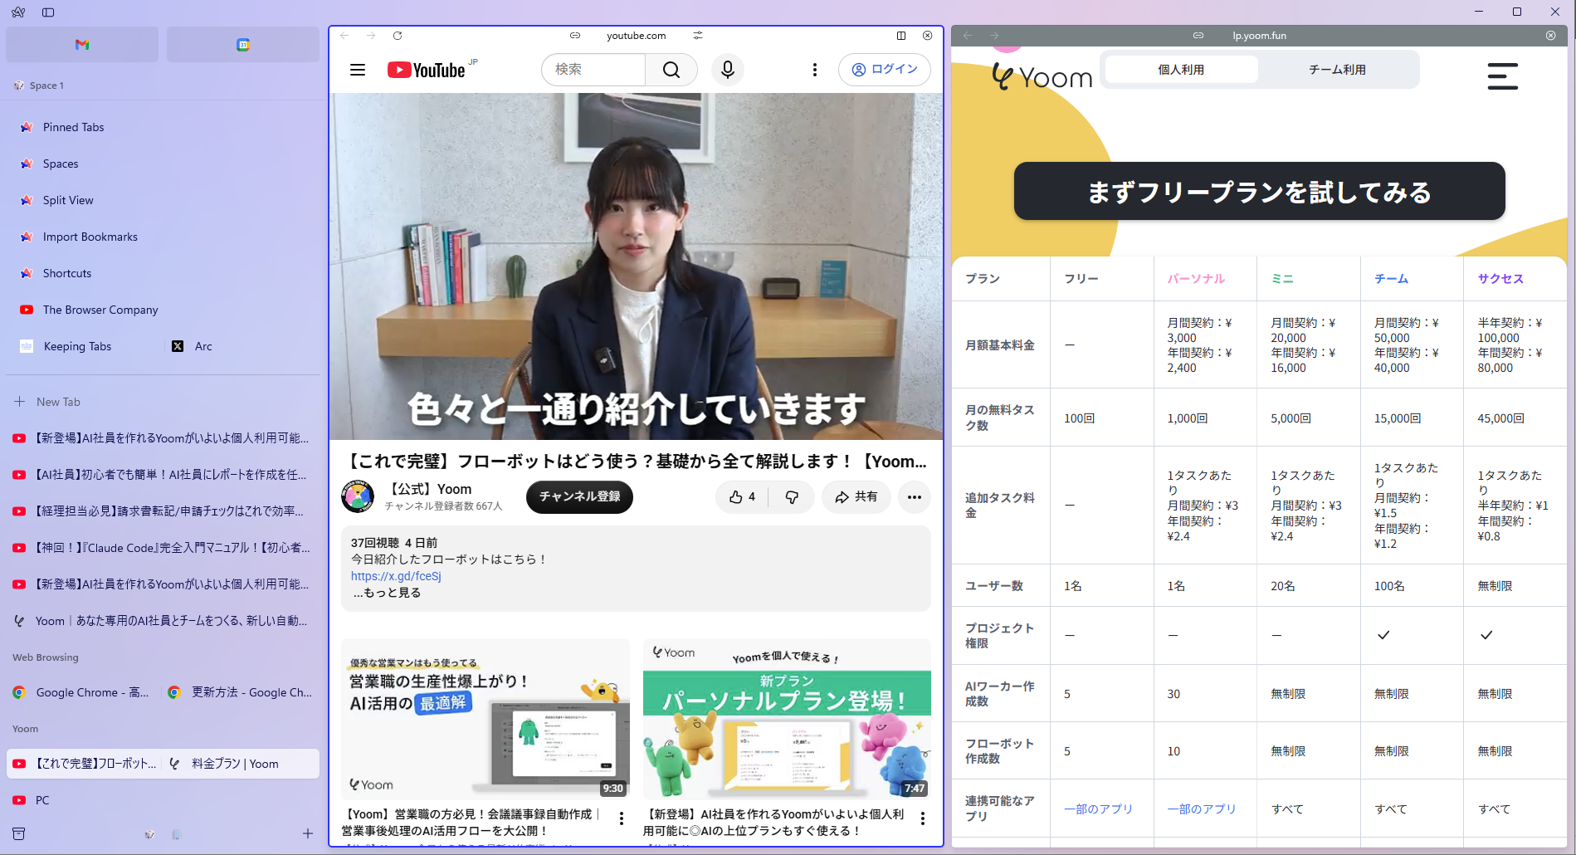Close the YouTube split pane

point(928,36)
